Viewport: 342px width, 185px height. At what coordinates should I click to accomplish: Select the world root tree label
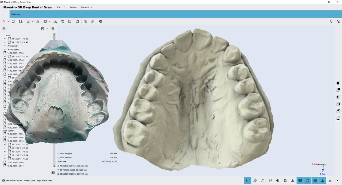8,35
